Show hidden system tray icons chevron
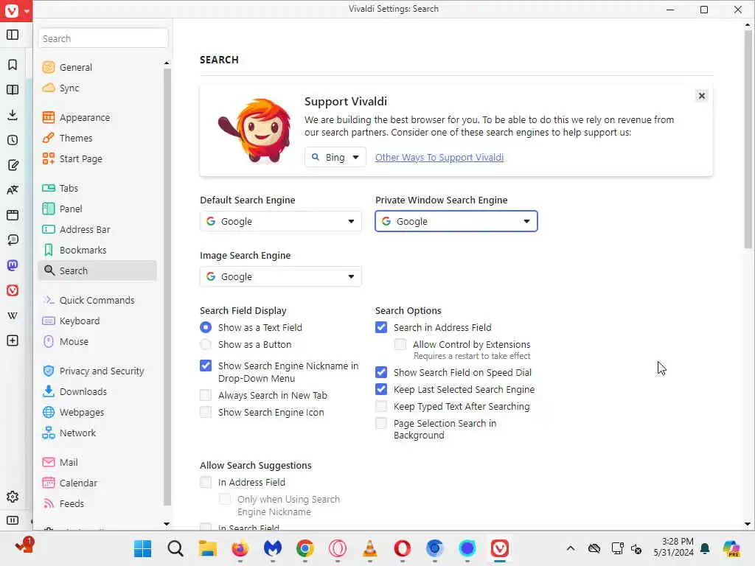Screen dimensions: 755x566 pos(571,548)
